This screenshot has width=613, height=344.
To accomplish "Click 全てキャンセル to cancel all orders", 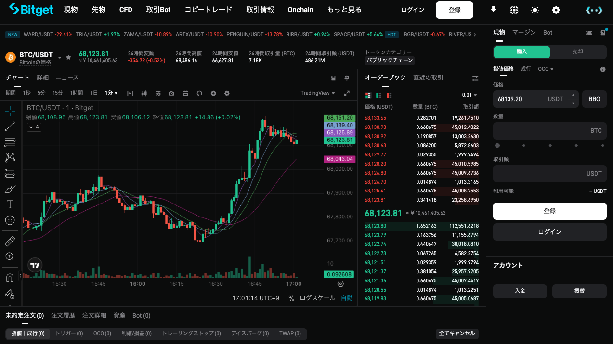I will click(x=456, y=333).
